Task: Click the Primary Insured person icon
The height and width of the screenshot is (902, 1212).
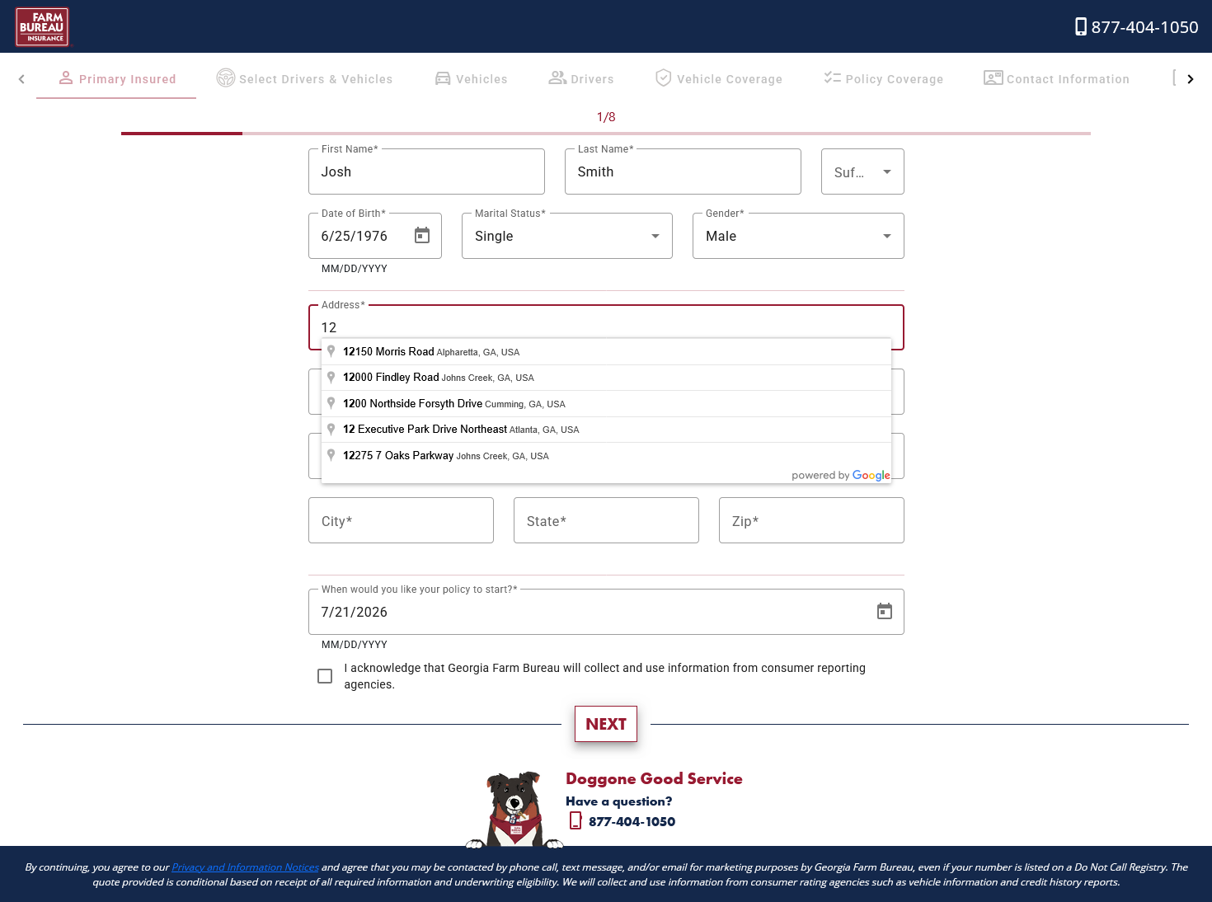Action: pyautogui.click(x=66, y=78)
